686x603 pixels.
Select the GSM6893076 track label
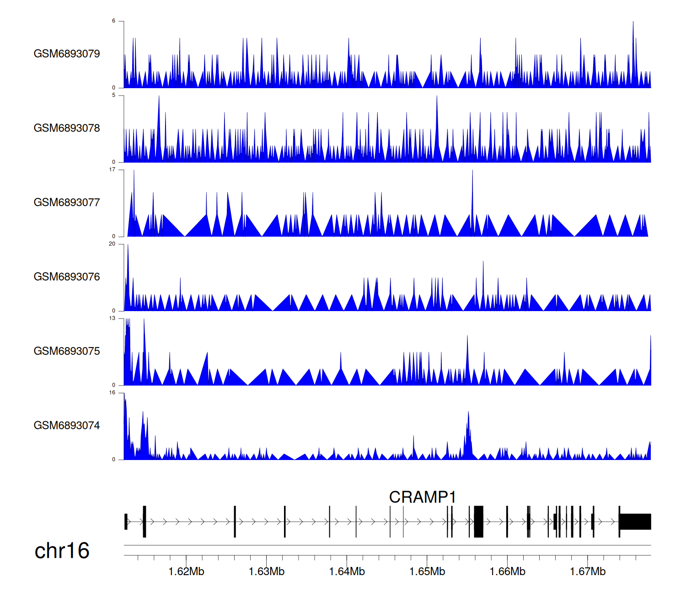pyautogui.click(x=67, y=277)
